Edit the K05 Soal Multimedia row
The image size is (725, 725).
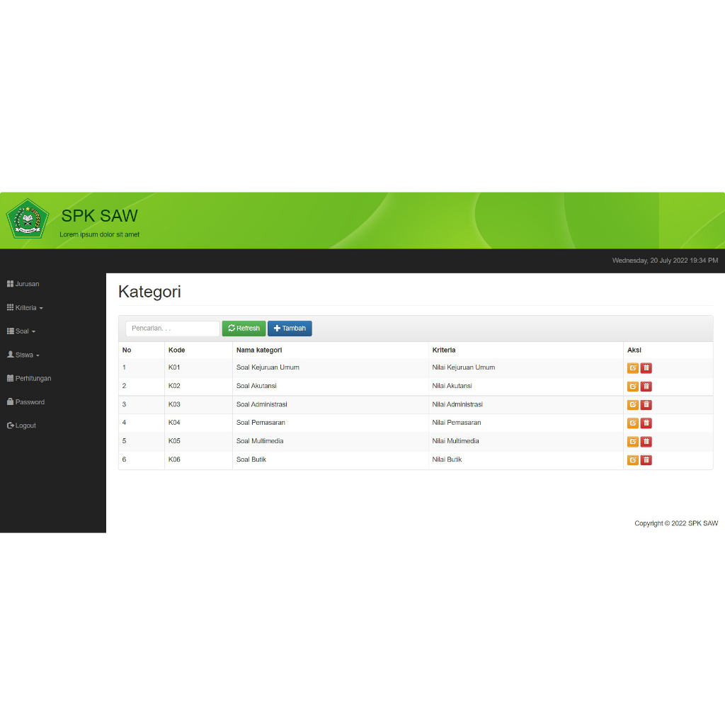tap(632, 442)
